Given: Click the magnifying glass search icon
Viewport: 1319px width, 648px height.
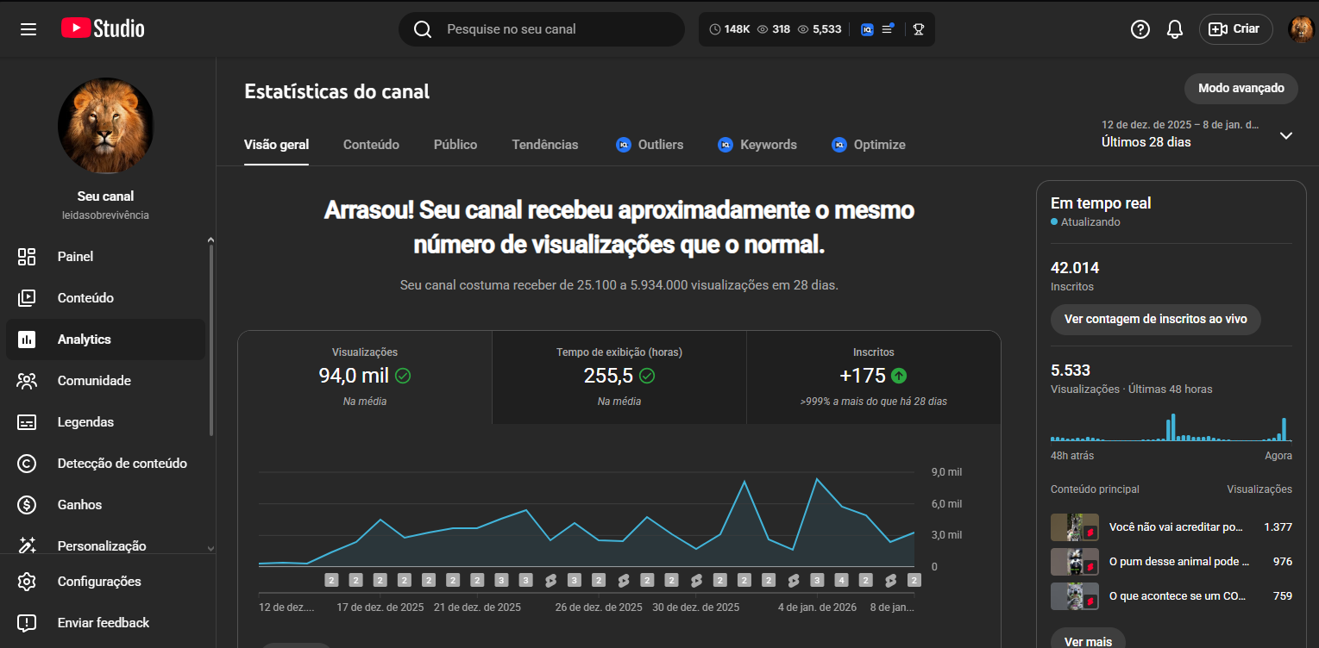Looking at the screenshot, I should point(423,29).
